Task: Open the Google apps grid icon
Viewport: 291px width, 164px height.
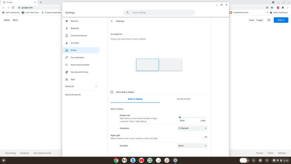Action: (269, 20)
